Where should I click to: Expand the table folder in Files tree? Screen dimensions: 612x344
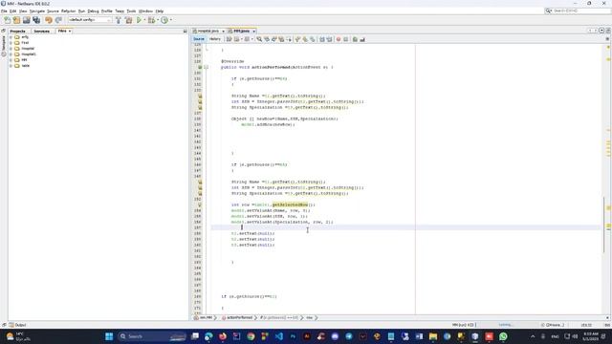coord(11,66)
